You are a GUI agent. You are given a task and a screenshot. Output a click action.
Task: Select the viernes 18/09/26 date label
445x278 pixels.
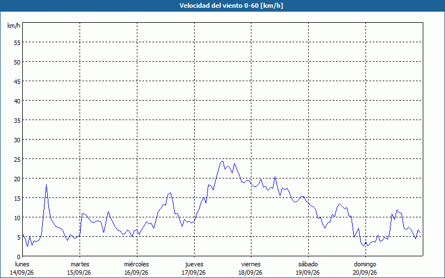251,269
